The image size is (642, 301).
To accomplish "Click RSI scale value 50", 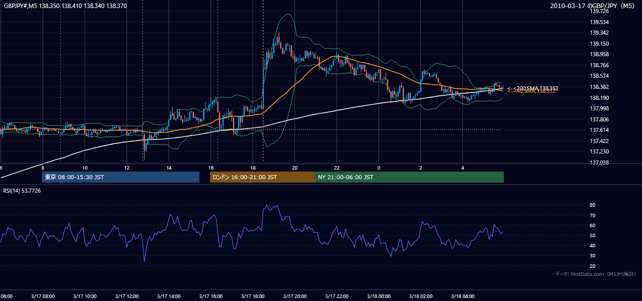I will 592,235.
